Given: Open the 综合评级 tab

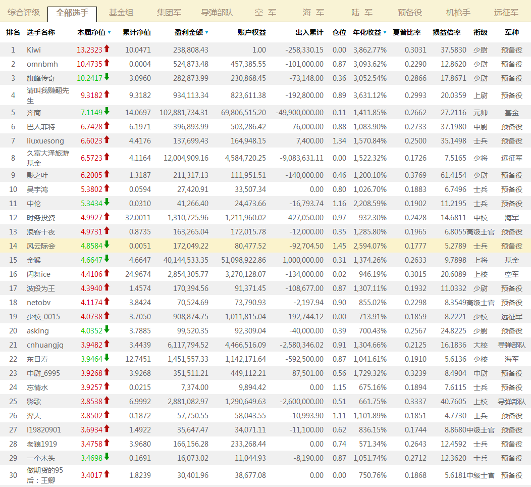Looking at the screenshot, I should 24,13.
